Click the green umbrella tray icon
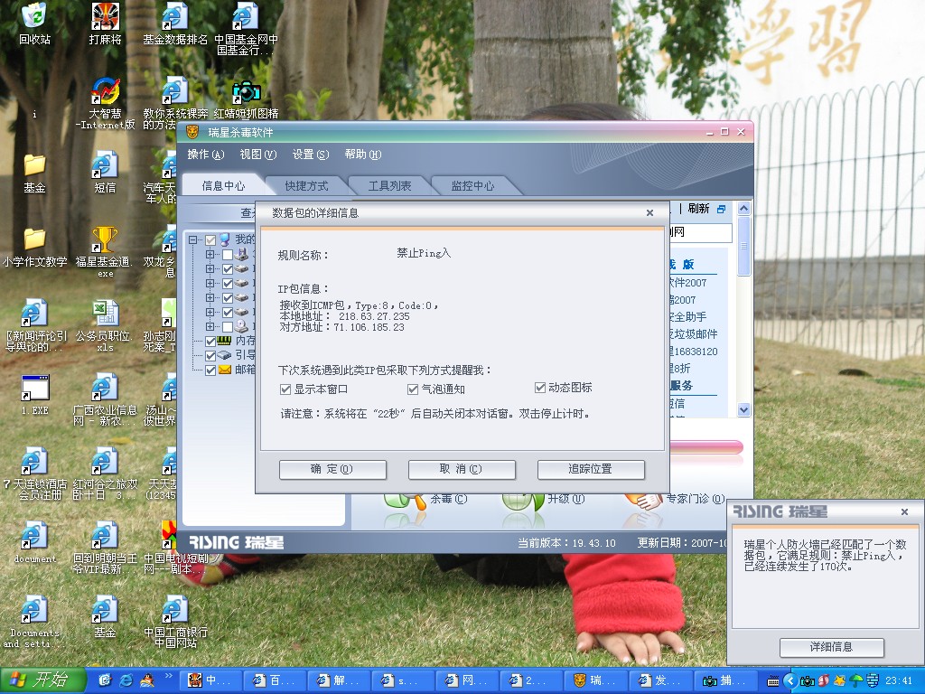This screenshot has height=694, width=925. coord(855,680)
